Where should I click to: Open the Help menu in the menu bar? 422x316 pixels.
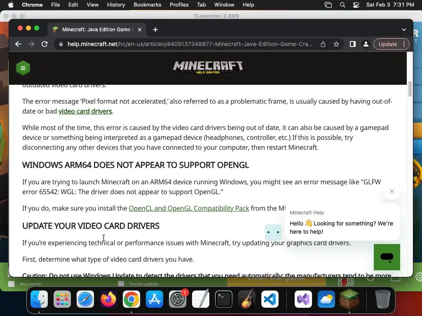[248, 5]
